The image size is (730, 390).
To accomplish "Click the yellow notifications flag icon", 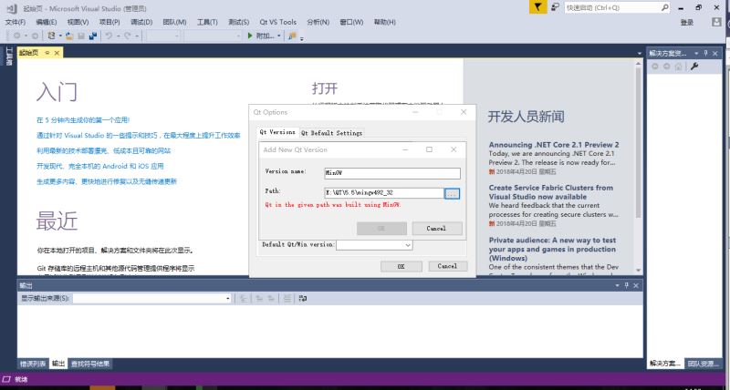I will tap(537, 7).
